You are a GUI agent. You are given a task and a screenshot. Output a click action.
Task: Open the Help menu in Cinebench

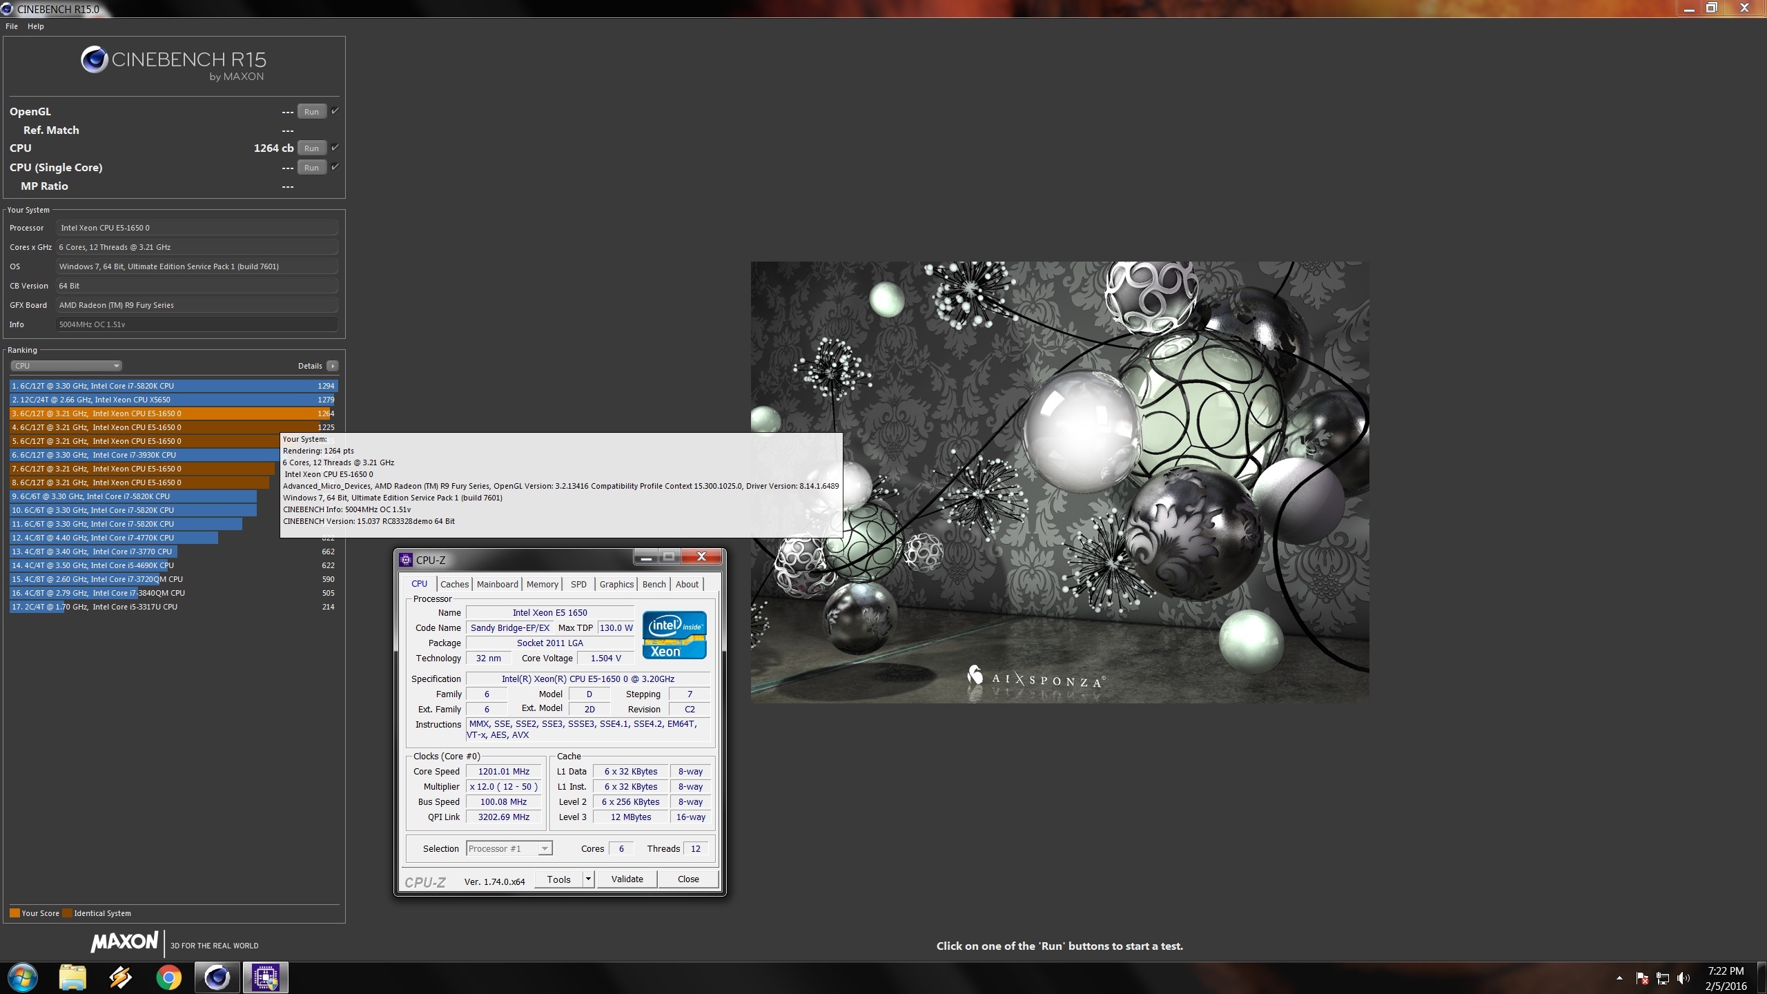(x=36, y=26)
